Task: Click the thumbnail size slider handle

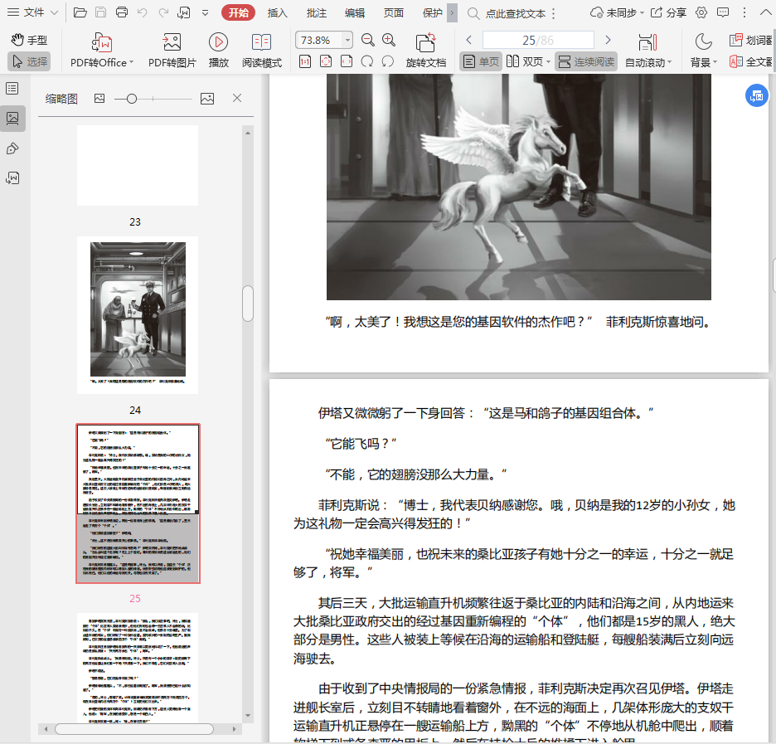Action: [131, 99]
